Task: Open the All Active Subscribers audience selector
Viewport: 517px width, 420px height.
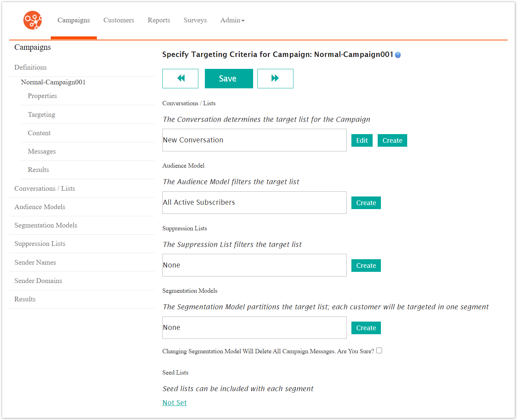Action: pyautogui.click(x=254, y=203)
